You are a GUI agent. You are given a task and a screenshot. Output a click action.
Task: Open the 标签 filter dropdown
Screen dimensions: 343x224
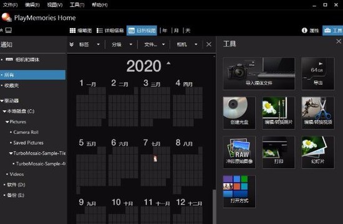coord(89,45)
